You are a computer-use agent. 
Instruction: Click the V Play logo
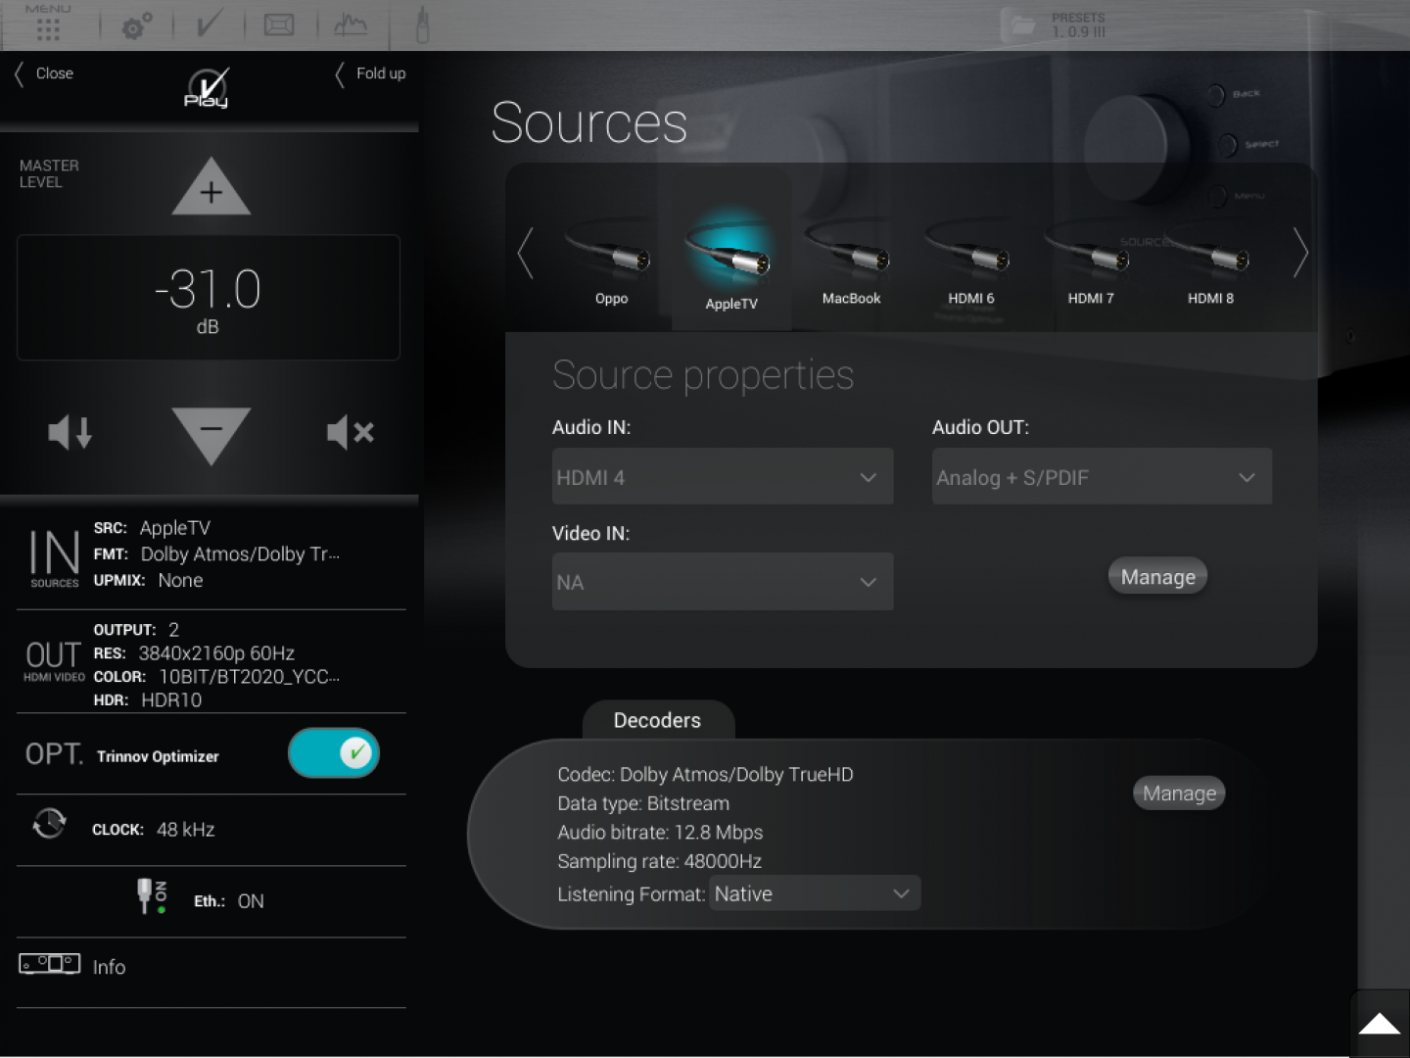[x=207, y=88]
